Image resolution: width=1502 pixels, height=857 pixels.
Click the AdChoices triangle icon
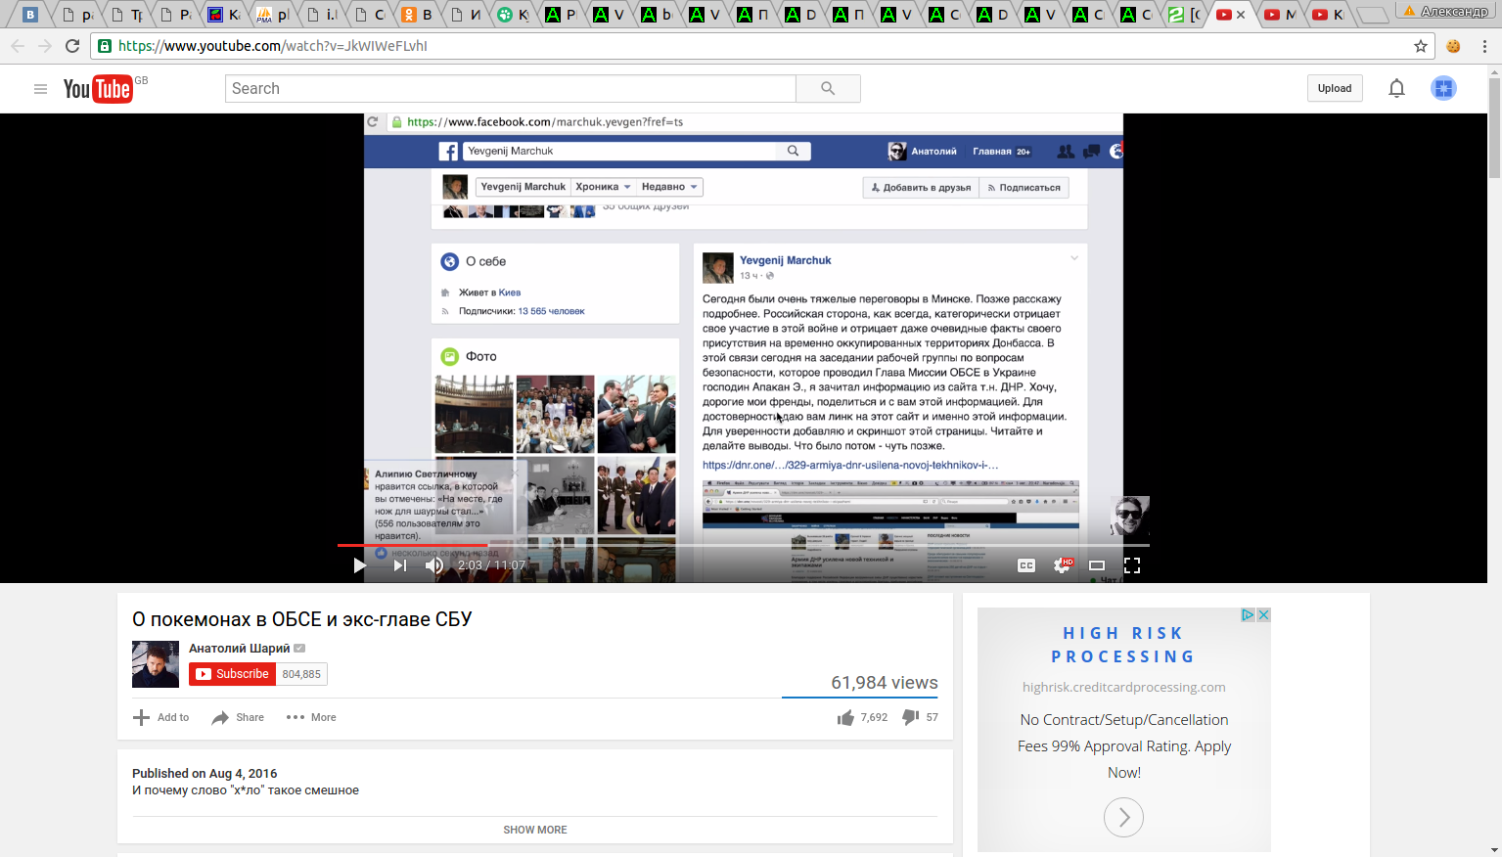tap(1248, 614)
